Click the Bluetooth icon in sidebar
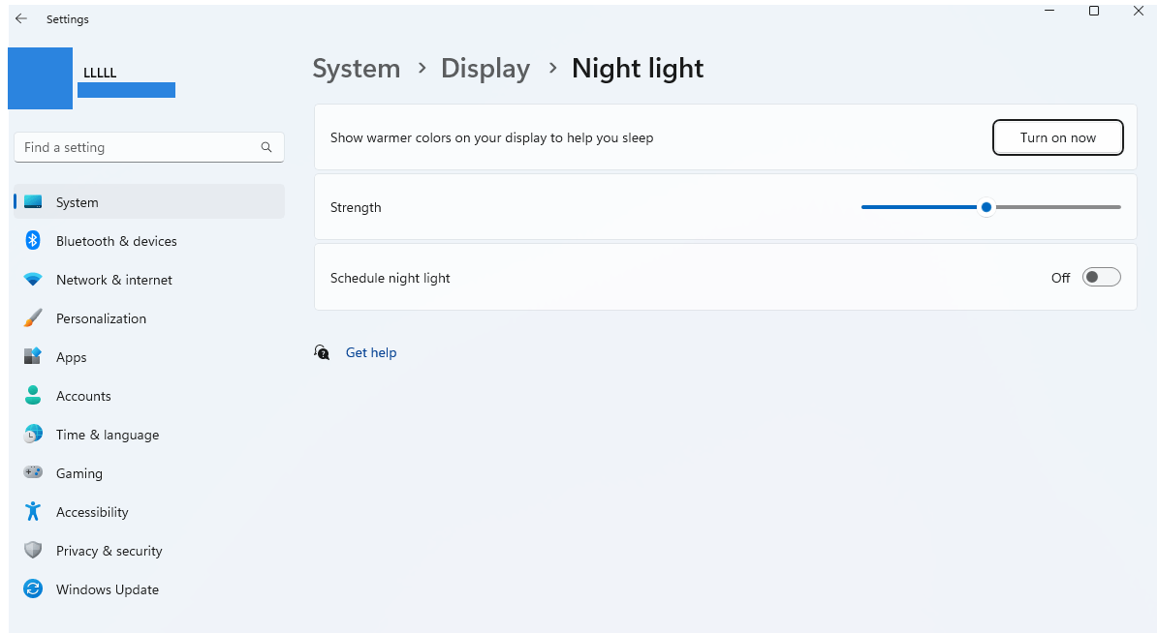This screenshot has height=633, width=1157. [33, 240]
